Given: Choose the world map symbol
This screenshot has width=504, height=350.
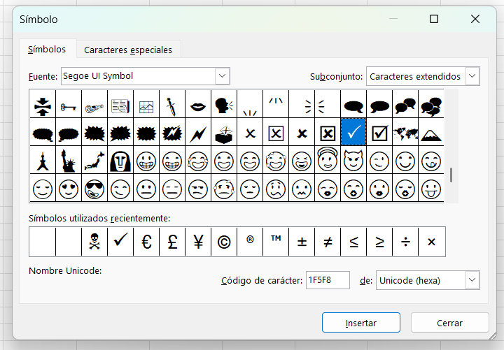Looking at the screenshot, I should [x=406, y=133].
